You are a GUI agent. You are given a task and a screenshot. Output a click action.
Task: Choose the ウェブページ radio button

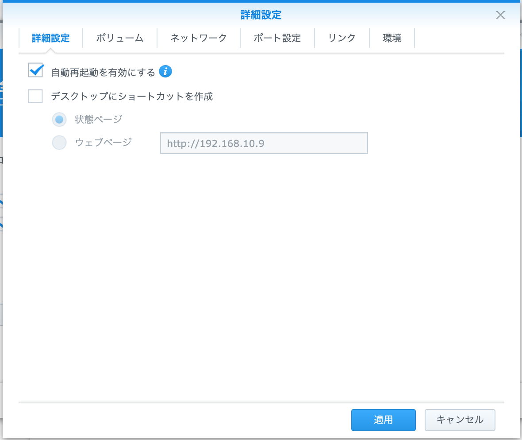[59, 143]
